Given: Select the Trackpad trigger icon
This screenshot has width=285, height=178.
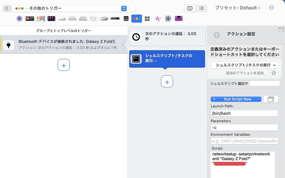Looking at the screenshot, I should pos(72,19).
